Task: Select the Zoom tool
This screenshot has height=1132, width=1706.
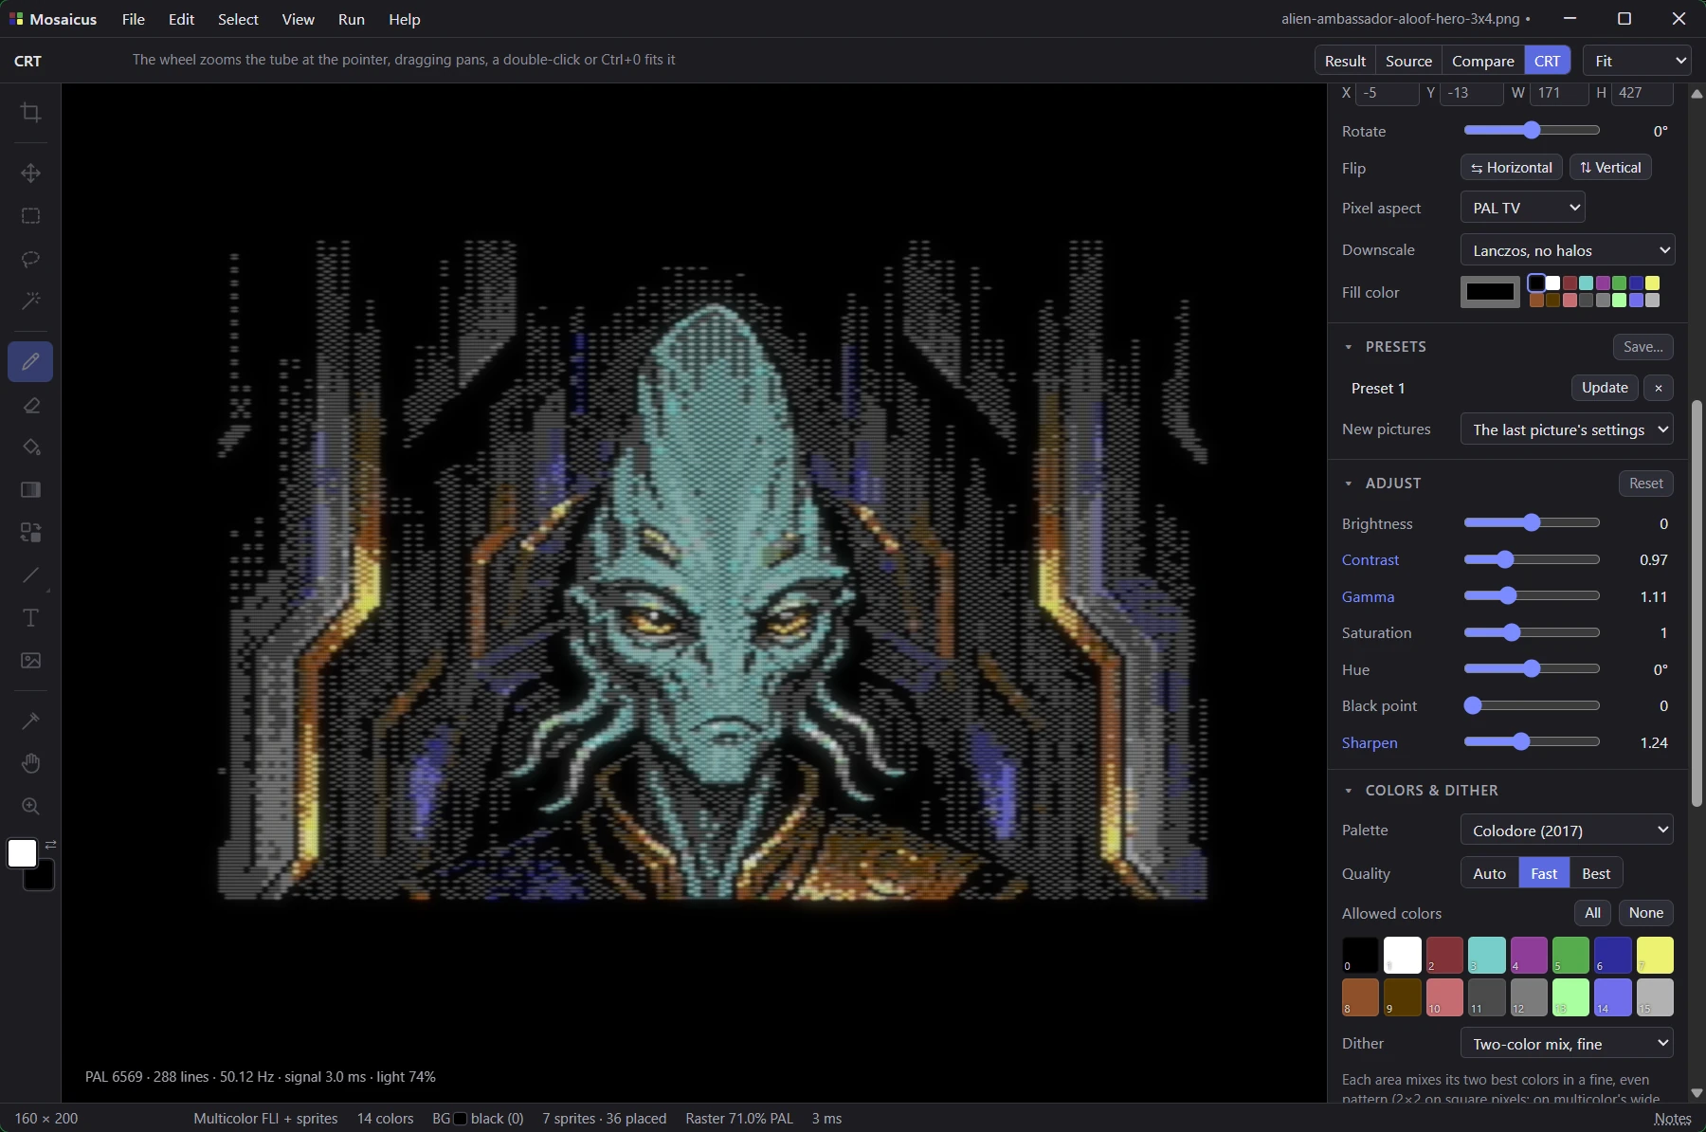Action: pyautogui.click(x=30, y=806)
